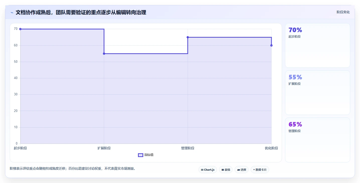Screen dimensions: 360x183
Task: Click the Chart.js chip
Action: [208, 170]
